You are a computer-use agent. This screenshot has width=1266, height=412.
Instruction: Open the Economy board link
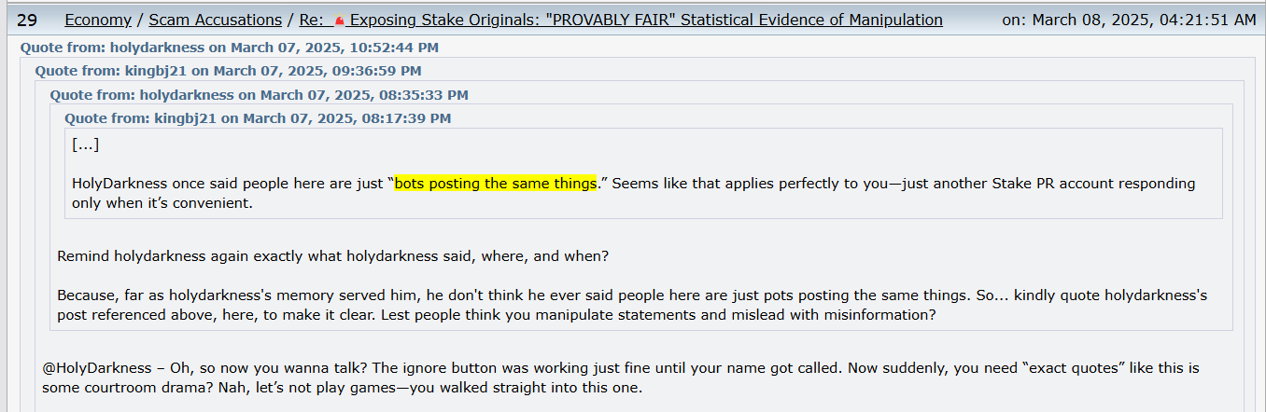pos(98,20)
